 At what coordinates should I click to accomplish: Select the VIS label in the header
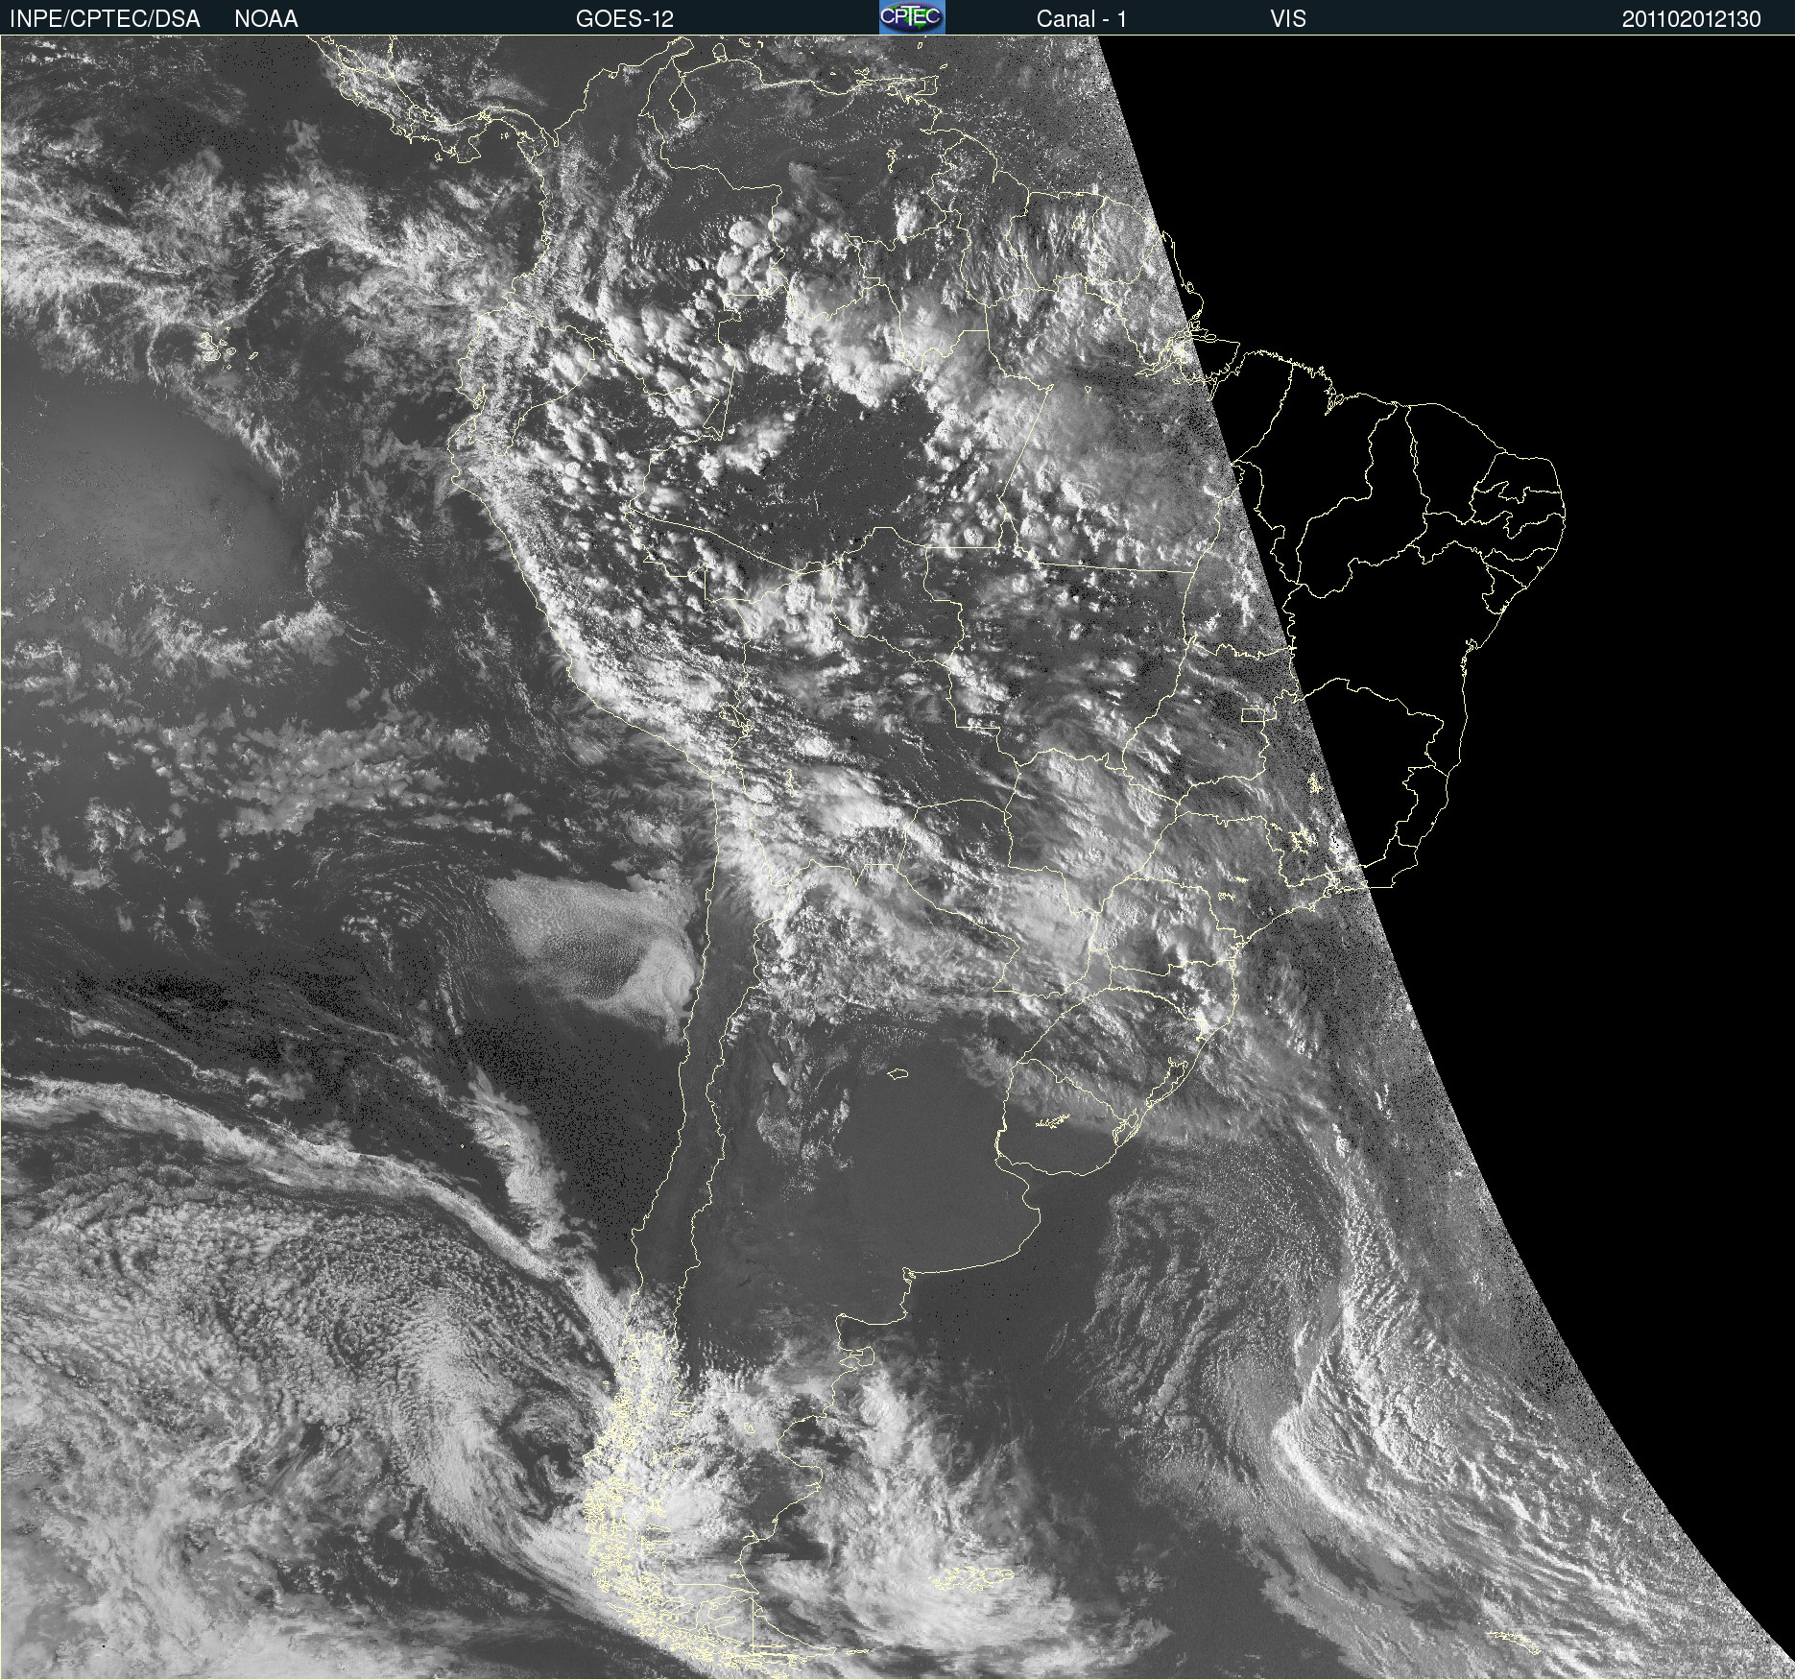[1288, 19]
